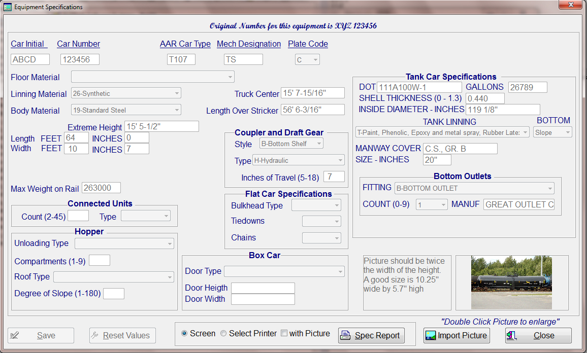The image size is (587, 353).
Task: Open the Connected Units Type dropdown
Action: pyautogui.click(x=146, y=216)
